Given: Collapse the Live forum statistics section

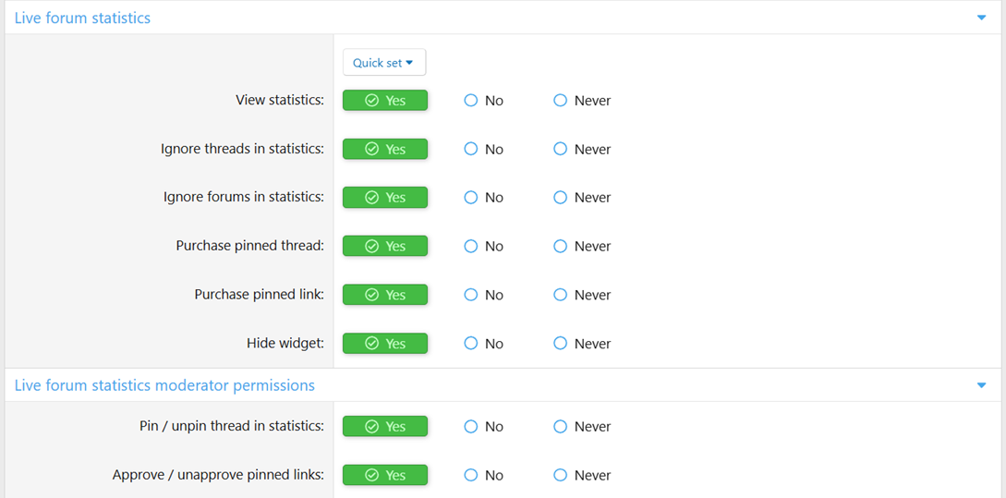Looking at the screenshot, I should [981, 18].
